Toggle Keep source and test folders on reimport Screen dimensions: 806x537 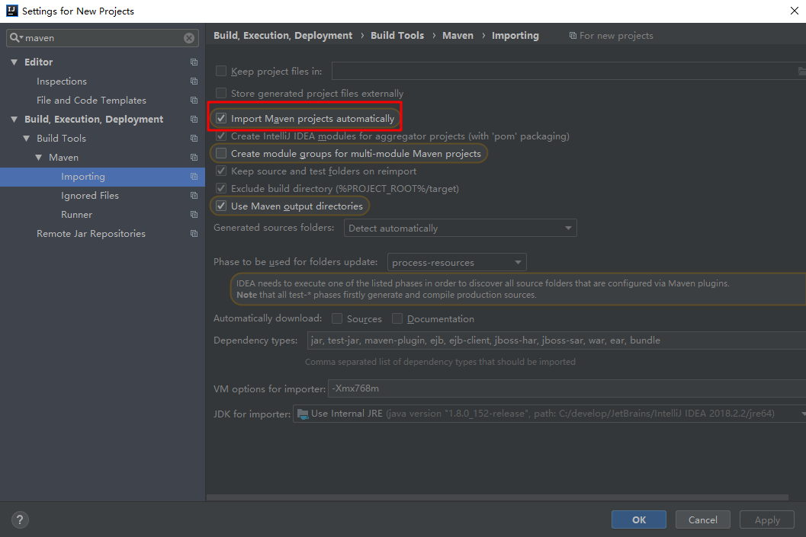[221, 171]
